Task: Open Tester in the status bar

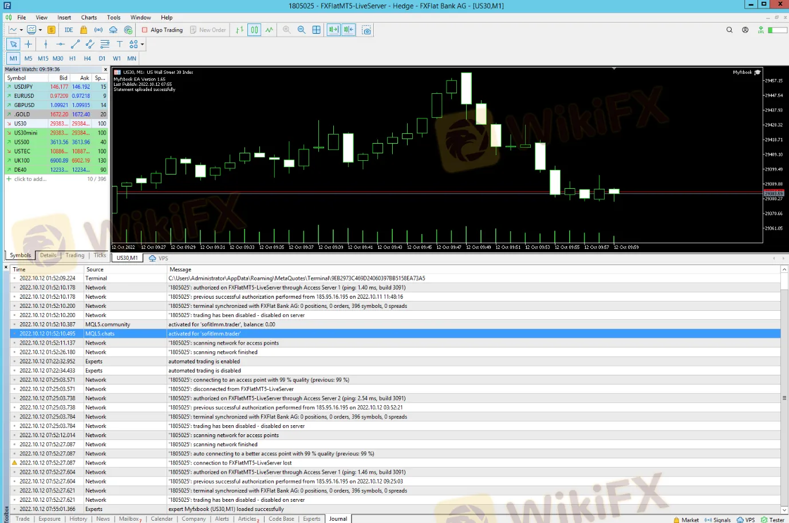Action: (x=772, y=520)
